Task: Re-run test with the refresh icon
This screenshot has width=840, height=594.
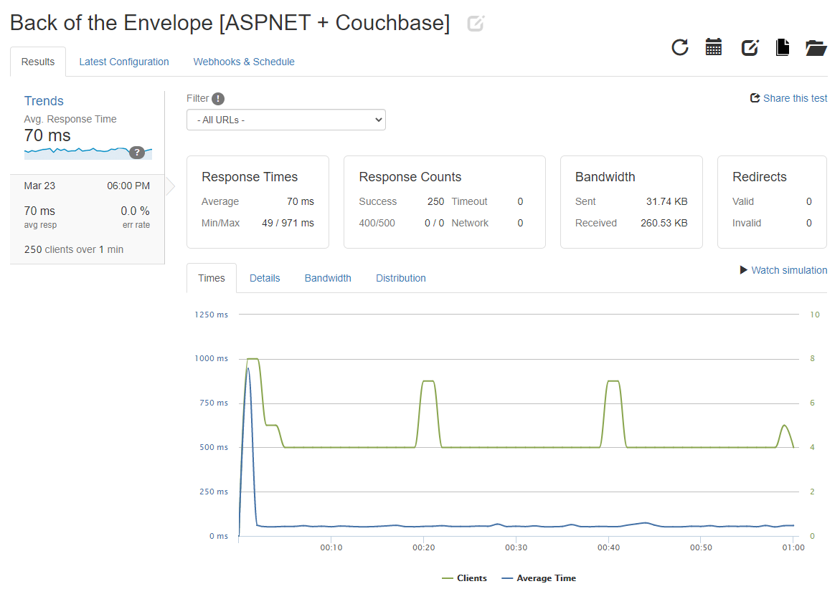Action: (680, 47)
